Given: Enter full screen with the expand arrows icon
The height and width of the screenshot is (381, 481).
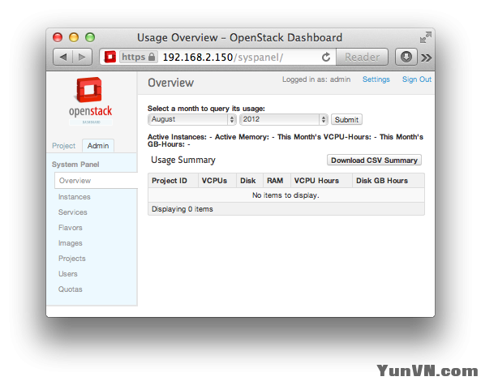Looking at the screenshot, I should (426, 37).
